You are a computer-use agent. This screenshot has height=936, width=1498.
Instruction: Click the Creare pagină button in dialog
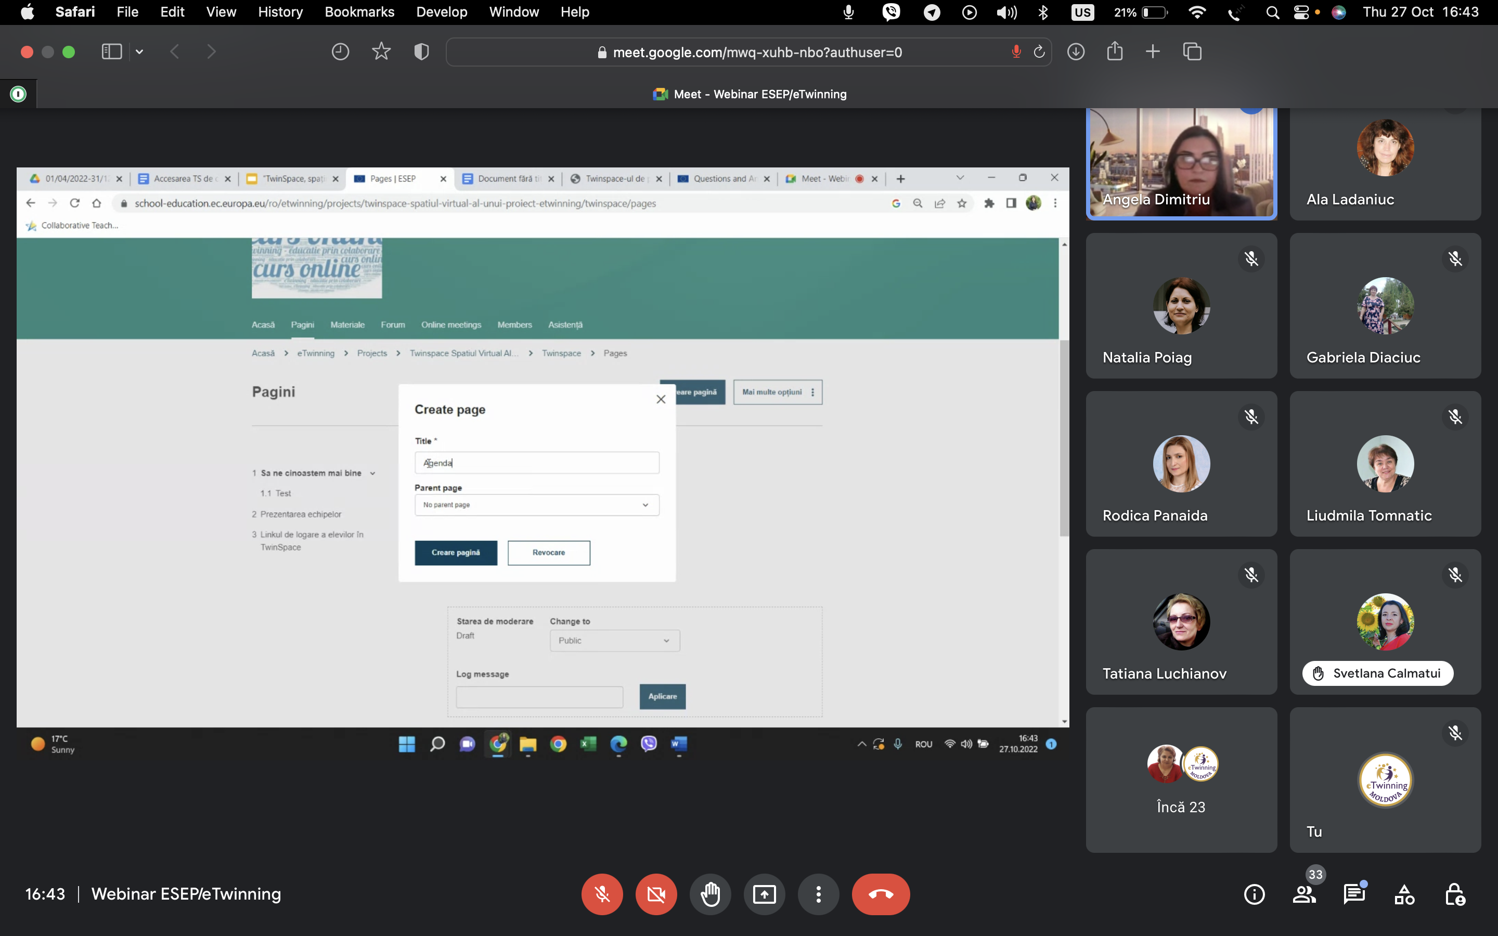coord(456,552)
